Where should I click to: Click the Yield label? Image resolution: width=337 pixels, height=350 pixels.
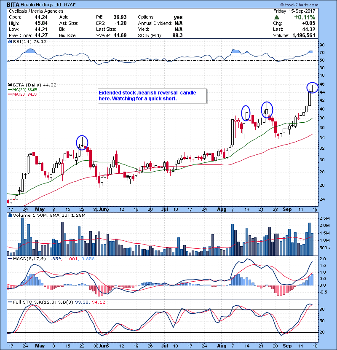143,29
